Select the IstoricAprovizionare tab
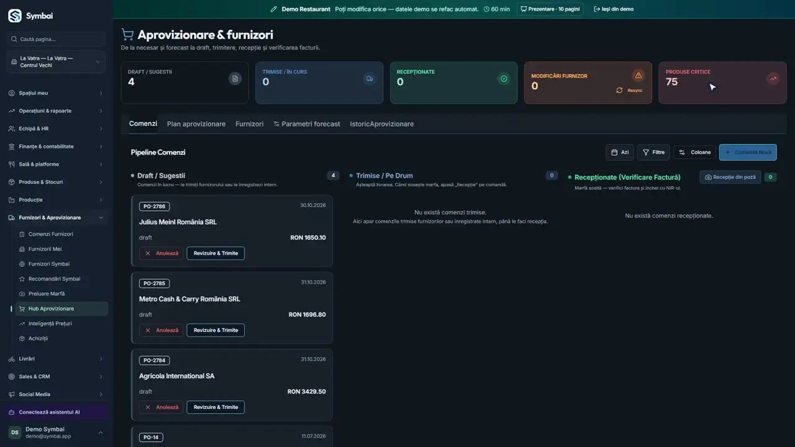The width and height of the screenshot is (795, 447). tap(381, 124)
